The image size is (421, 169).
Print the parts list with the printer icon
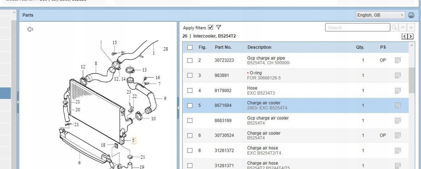[x=411, y=15]
